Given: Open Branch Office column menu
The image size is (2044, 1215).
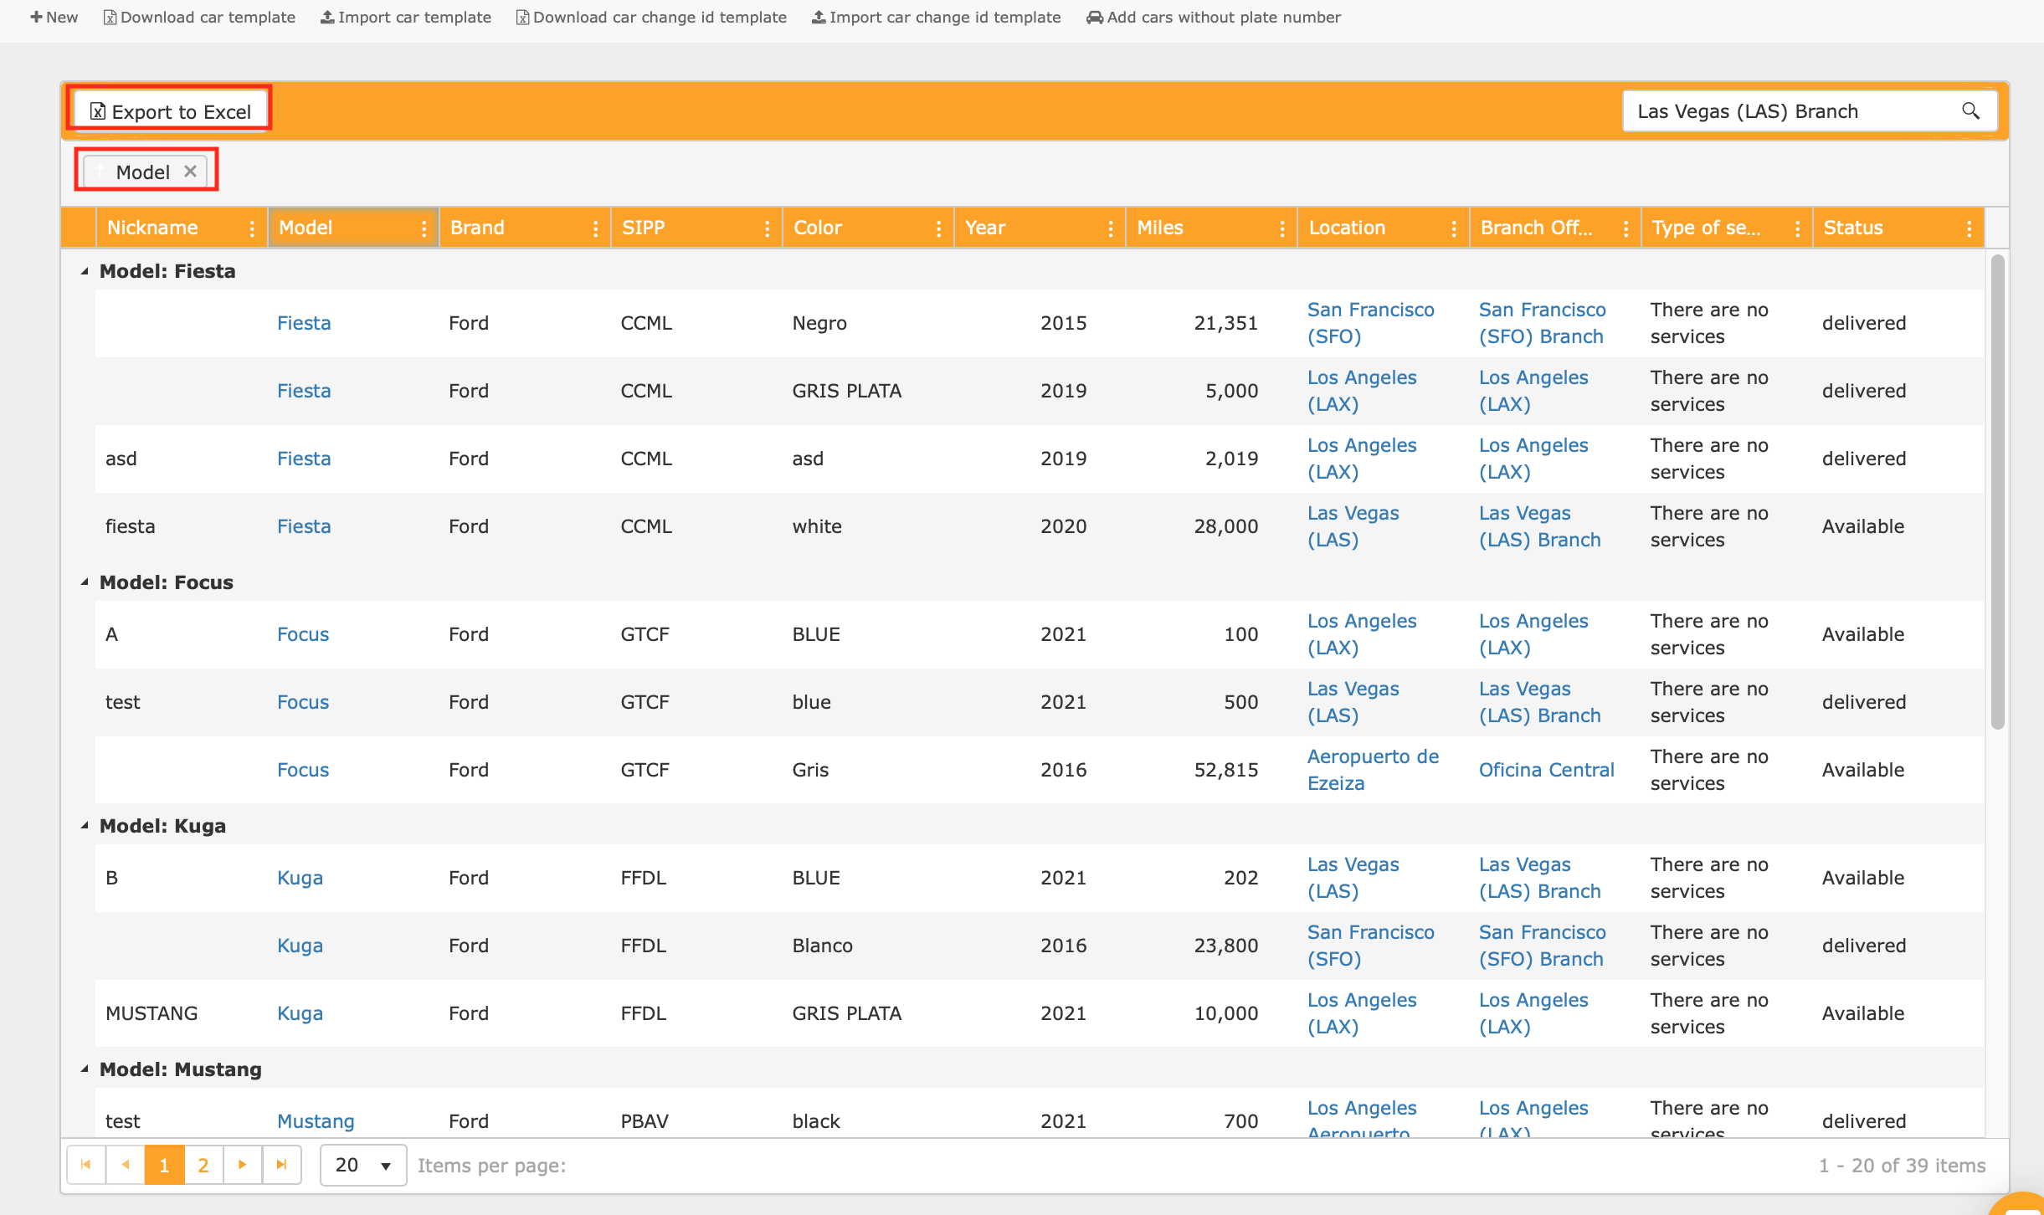Looking at the screenshot, I should pyautogui.click(x=1625, y=228).
